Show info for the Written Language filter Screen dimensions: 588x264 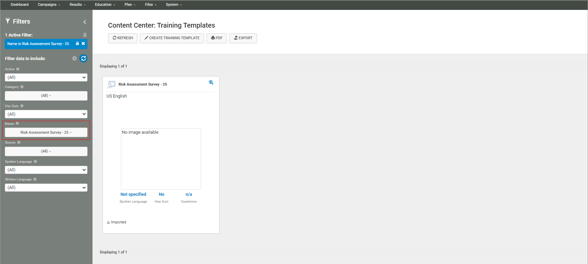[35, 179]
